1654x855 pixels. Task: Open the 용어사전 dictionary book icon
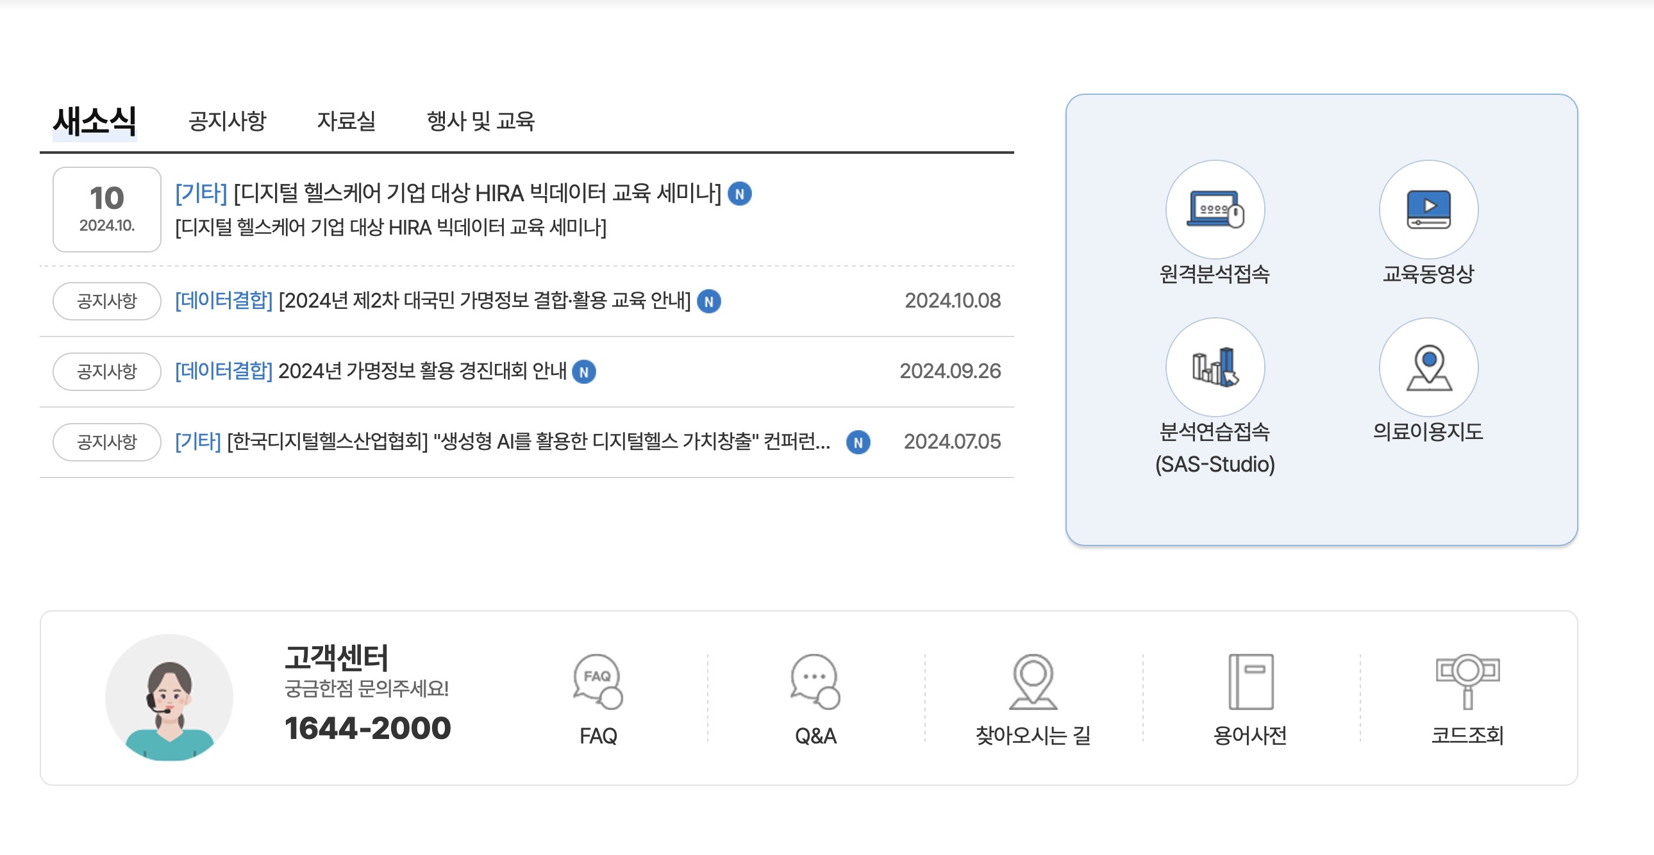[1249, 681]
